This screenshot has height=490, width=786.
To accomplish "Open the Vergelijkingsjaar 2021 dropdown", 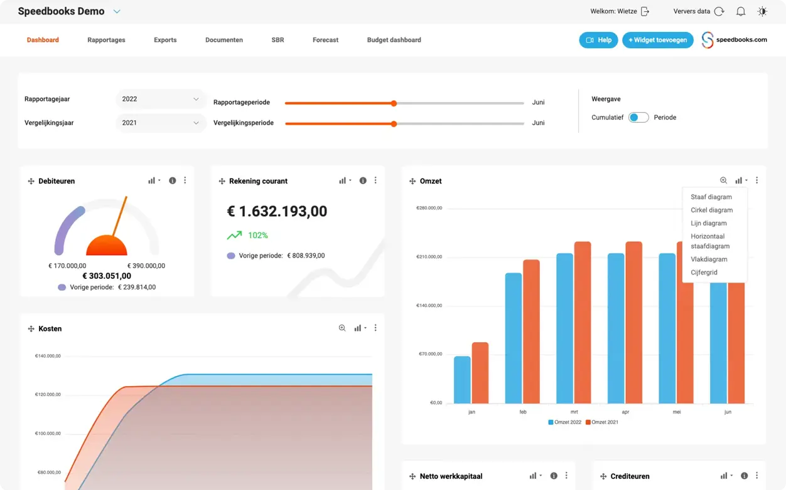I will click(161, 123).
